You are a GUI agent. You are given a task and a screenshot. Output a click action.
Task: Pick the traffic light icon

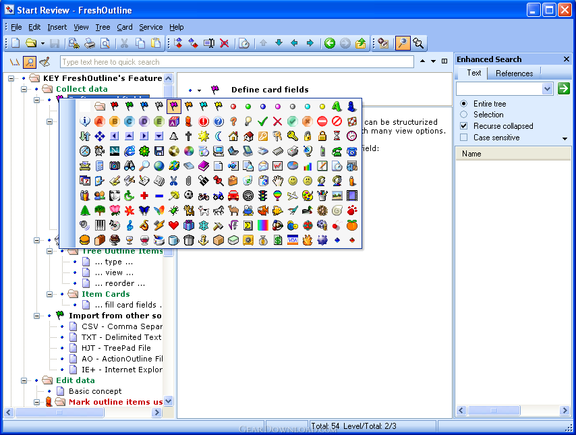click(x=262, y=196)
